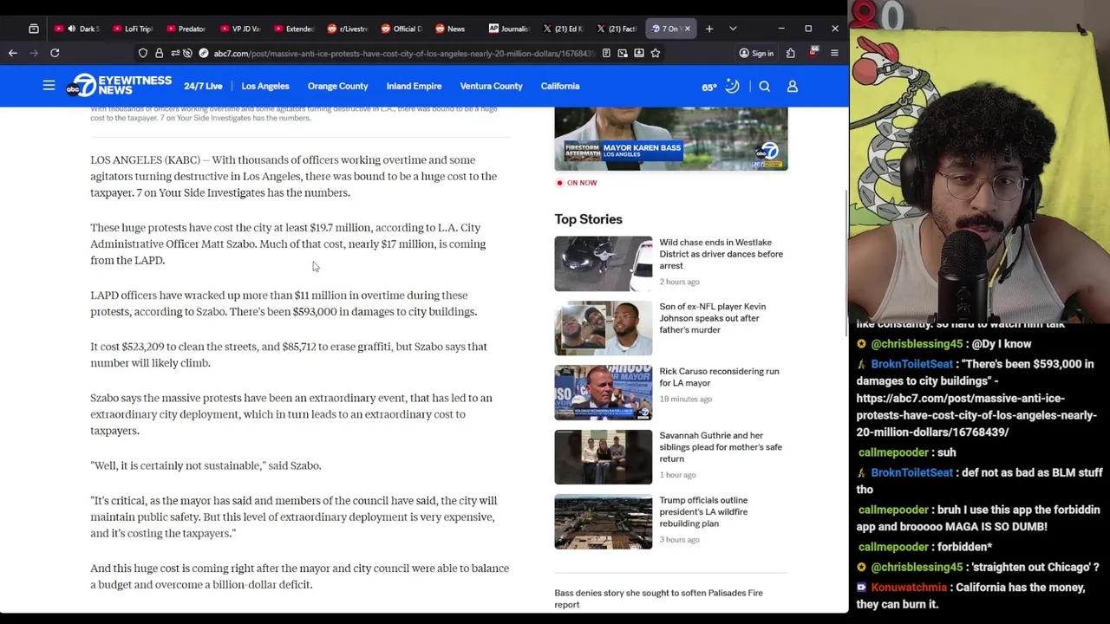Open Firefox application menu
This screenshot has height=624, width=1110.
click(834, 53)
